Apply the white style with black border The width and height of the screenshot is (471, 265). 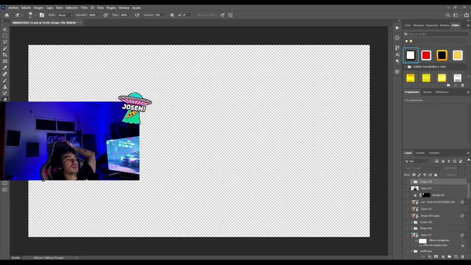(411, 56)
